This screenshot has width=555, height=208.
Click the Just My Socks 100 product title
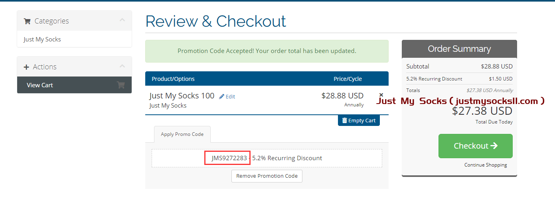[182, 96]
